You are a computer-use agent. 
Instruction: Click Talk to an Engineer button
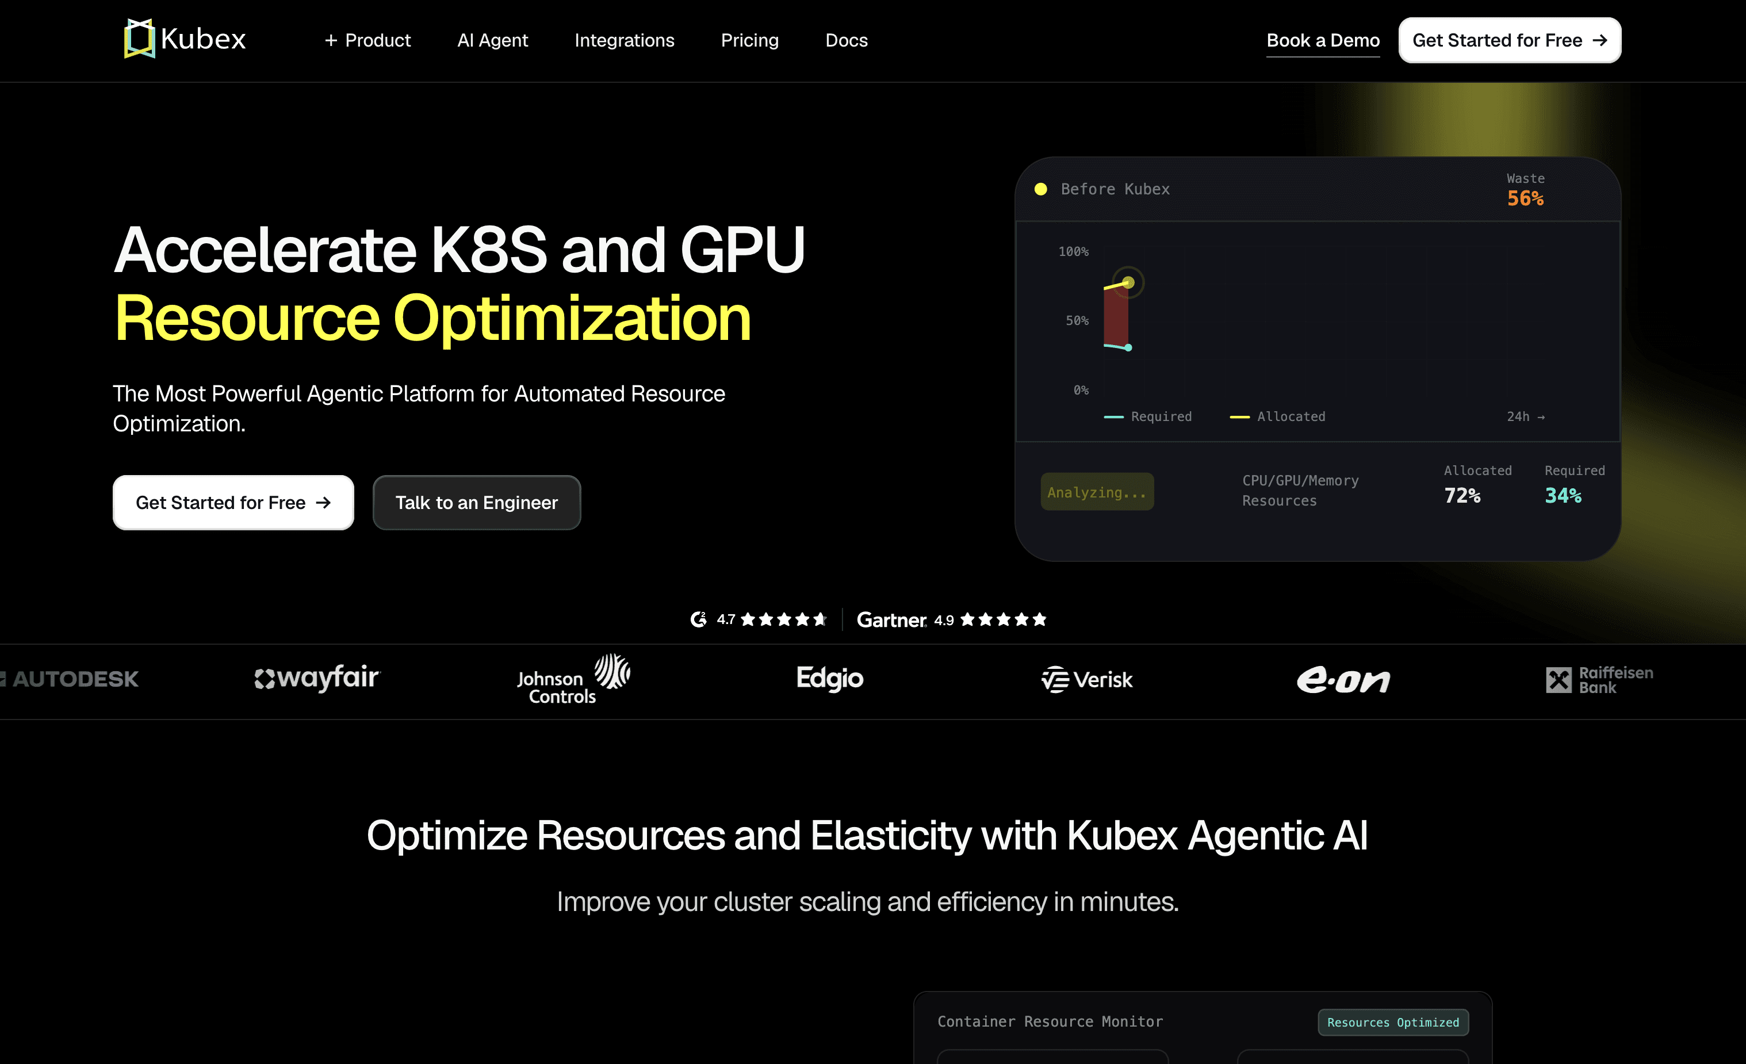(476, 503)
